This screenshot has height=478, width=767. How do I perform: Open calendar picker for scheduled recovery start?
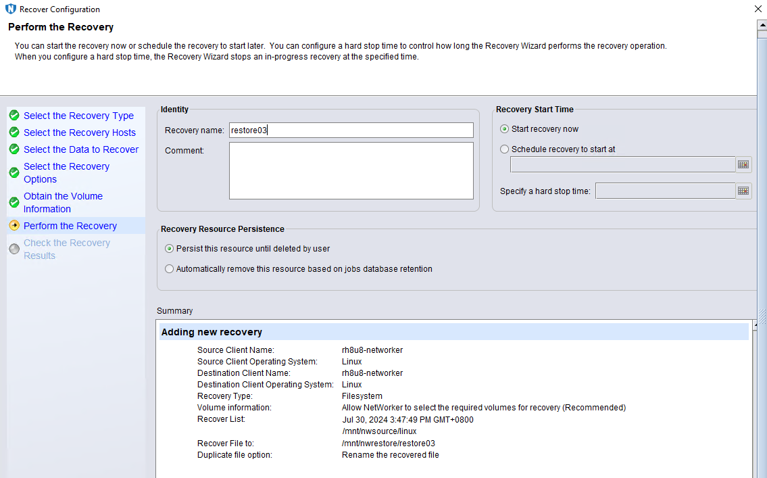[x=743, y=164]
